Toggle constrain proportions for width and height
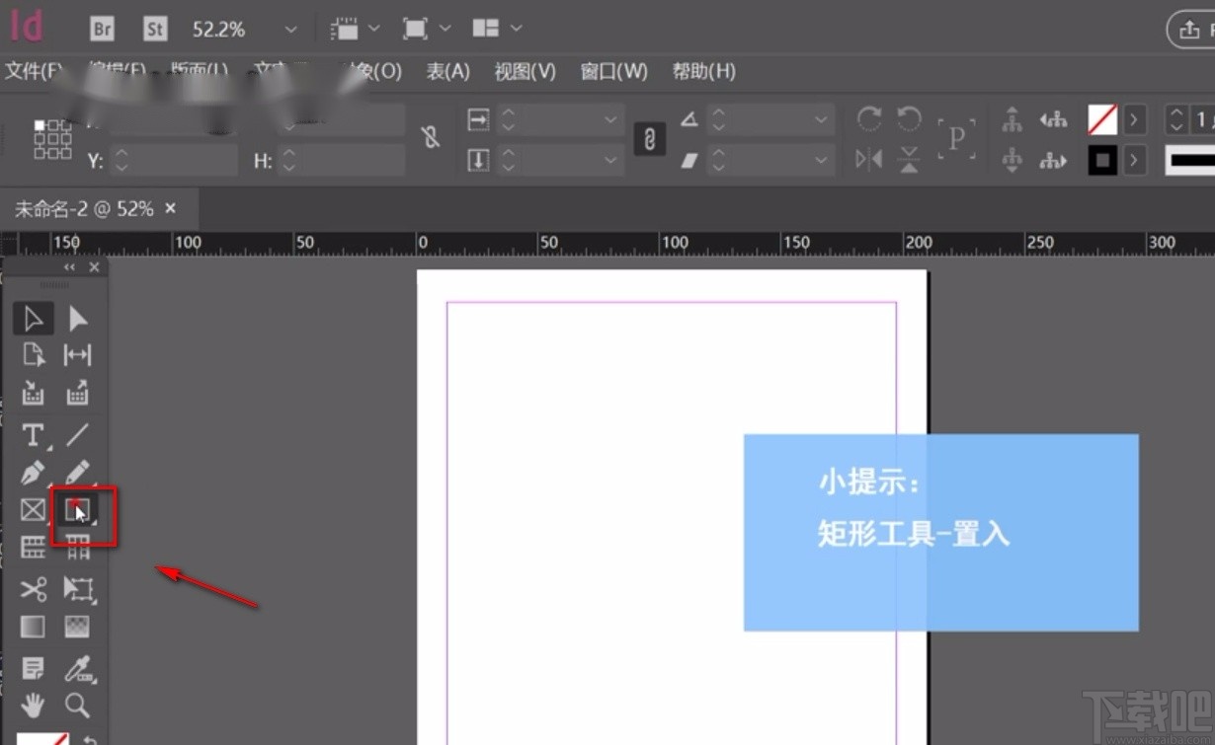 click(431, 138)
